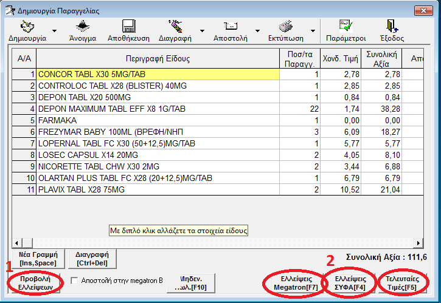Image resolution: width=441 pixels, height=303 pixels.
Task: Click the Διαγραφή [Ctrl+Del] button
Action: click(x=92, y=259)
